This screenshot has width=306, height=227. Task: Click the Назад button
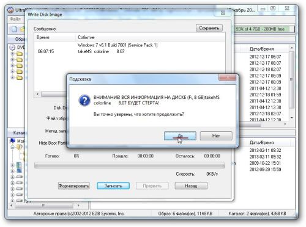coord(191,186)
